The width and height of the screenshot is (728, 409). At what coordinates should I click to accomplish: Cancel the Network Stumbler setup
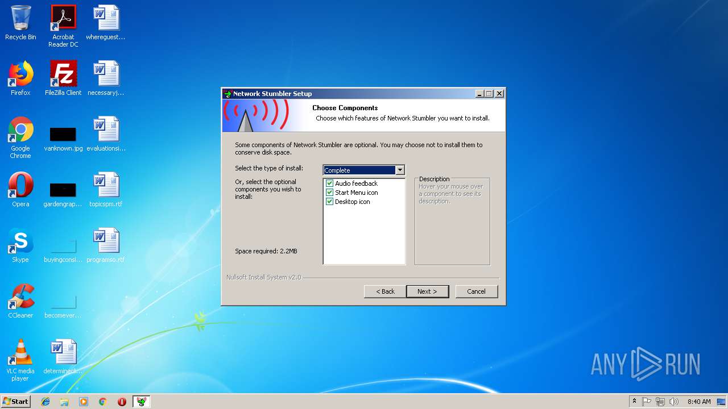(477, 291)
